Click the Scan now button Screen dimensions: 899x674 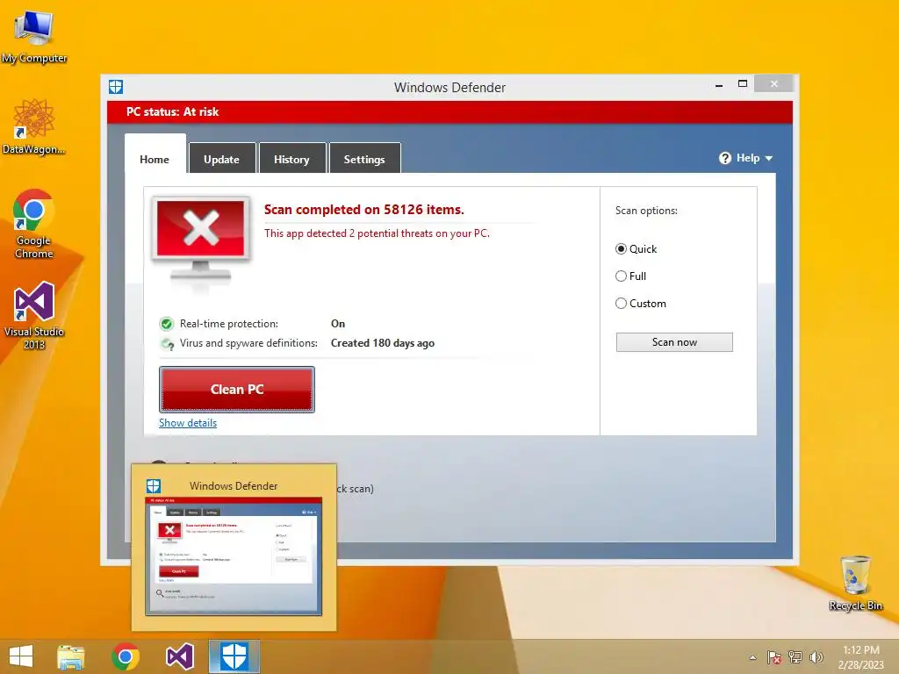[674, 342]
